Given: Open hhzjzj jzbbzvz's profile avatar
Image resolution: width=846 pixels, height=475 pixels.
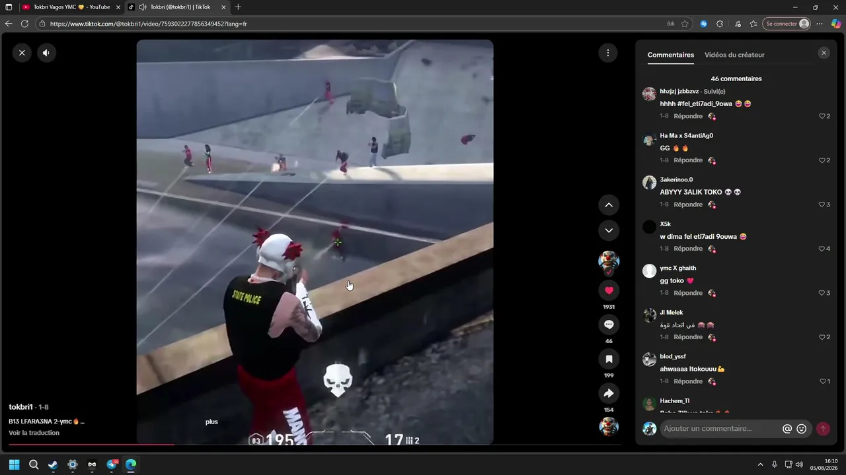Looking at the screenshot, I should click(649, 94).
